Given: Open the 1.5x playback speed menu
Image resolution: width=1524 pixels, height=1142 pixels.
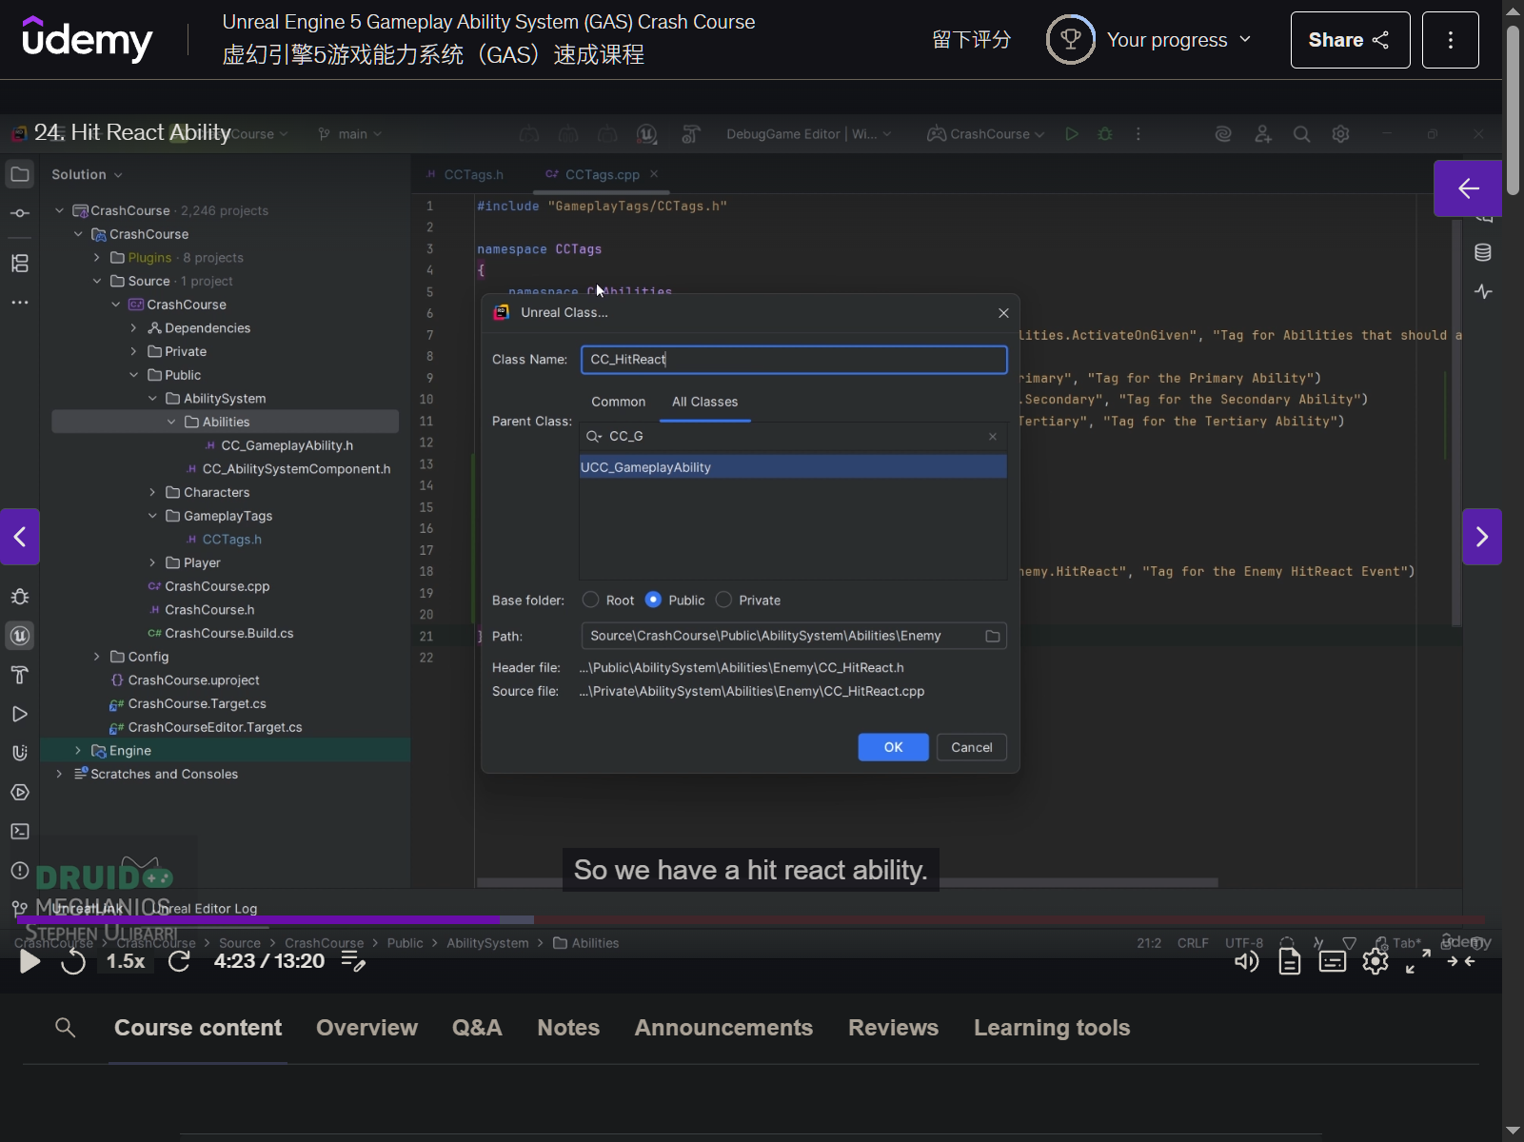Looking at the screenshot, I should point(126,961).
